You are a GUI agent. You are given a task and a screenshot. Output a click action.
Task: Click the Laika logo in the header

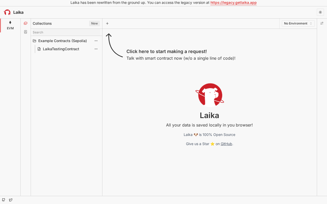point(7,12)
